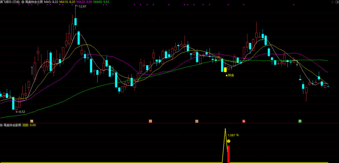Click the 榜 event marker icon
339x163 pixels.
click(32, 121)
